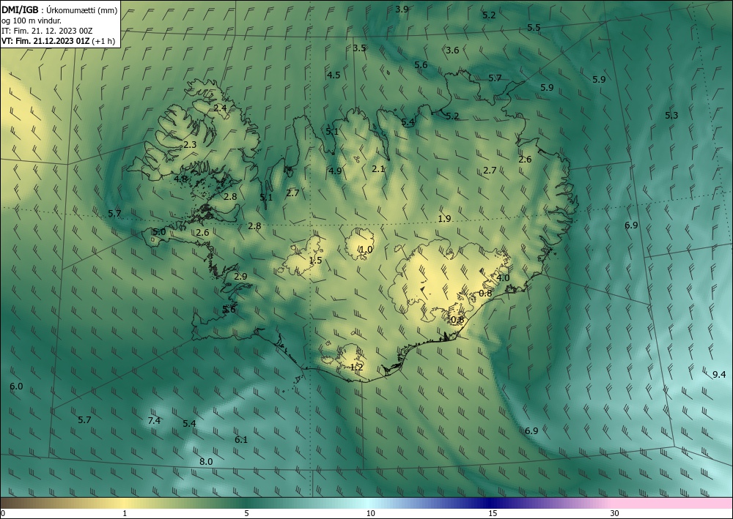Click the 6.1 value label

tap(240, 440)
